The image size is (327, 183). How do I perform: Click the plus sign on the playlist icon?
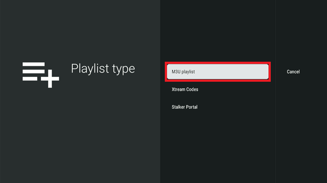[x=51, y=80]
